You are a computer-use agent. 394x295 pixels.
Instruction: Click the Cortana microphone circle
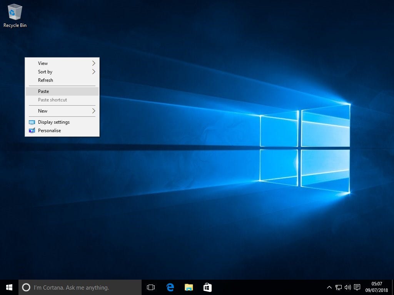tap(26, 287)
